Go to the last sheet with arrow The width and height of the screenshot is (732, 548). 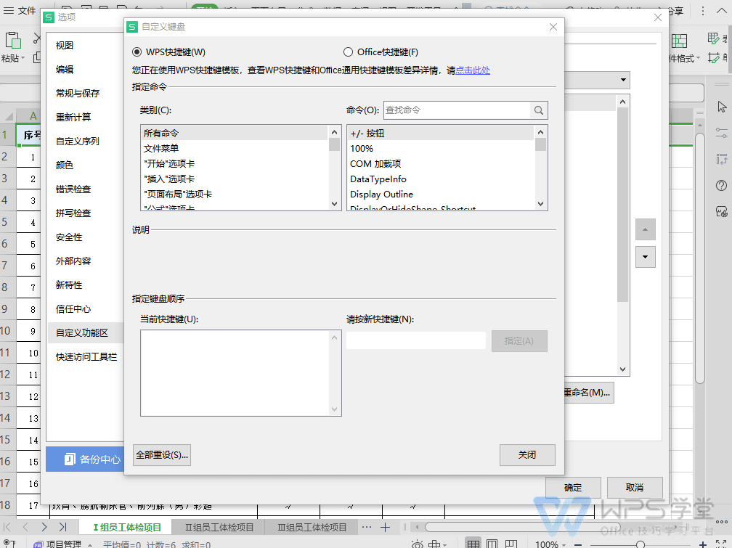click(62, 527)
